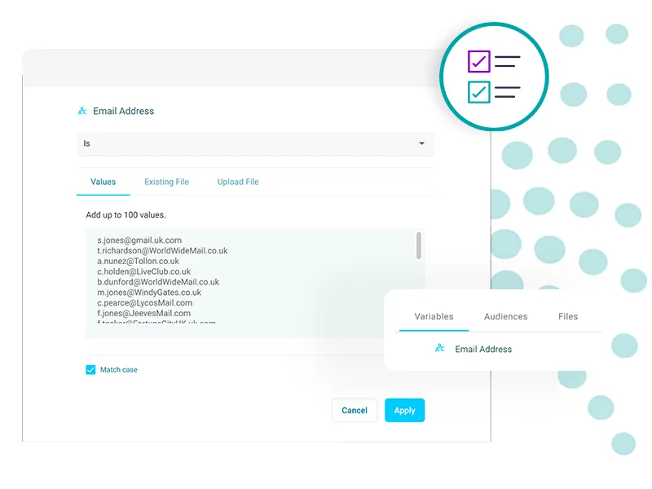Open the Existing File tab
652x489 pixels.
(166, 182)
